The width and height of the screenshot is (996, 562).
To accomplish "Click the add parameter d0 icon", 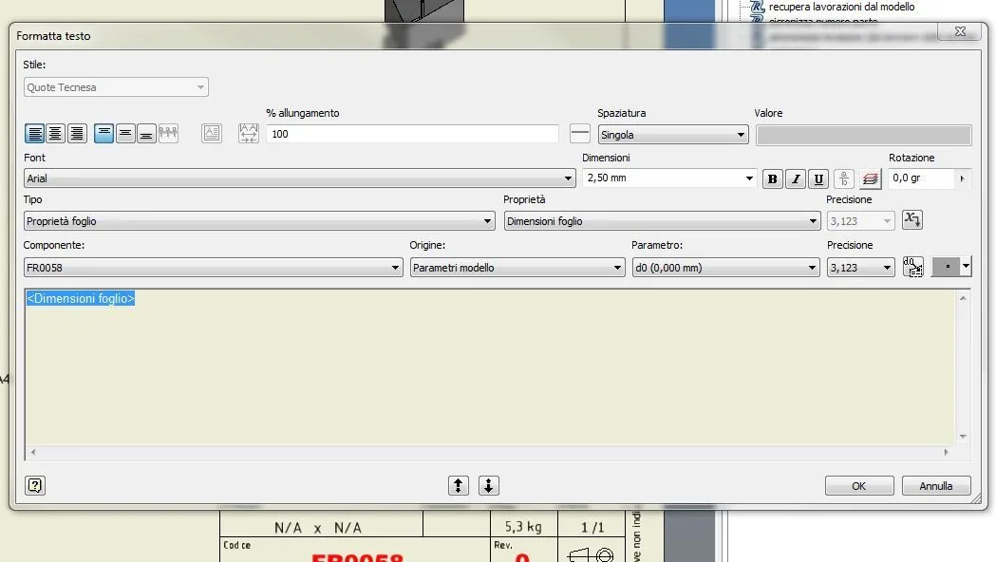I will [912, 267].
